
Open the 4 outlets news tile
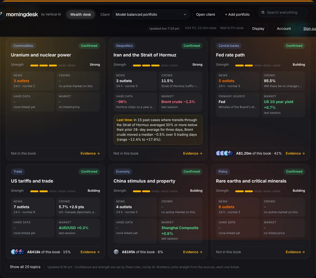[135, 207]
